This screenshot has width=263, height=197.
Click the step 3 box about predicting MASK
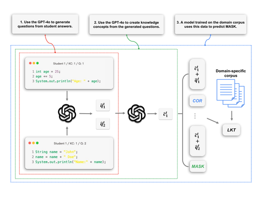click(210, 24)
